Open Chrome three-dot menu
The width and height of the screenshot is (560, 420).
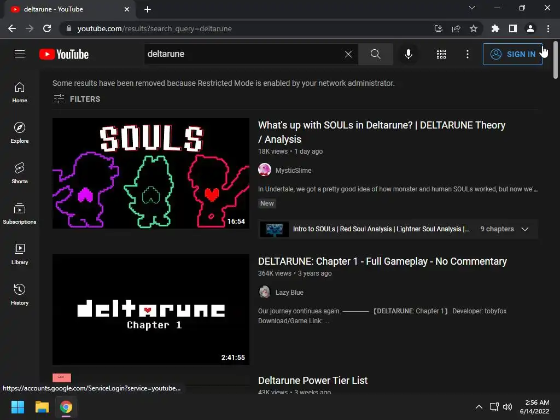click(548, 28)
